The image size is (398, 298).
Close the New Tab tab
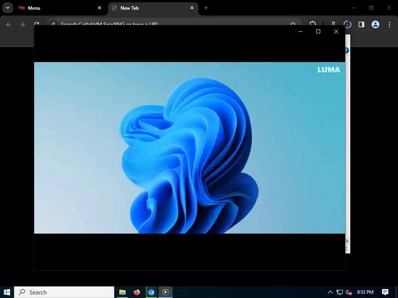pyautogui.click(x=192, y=8)
